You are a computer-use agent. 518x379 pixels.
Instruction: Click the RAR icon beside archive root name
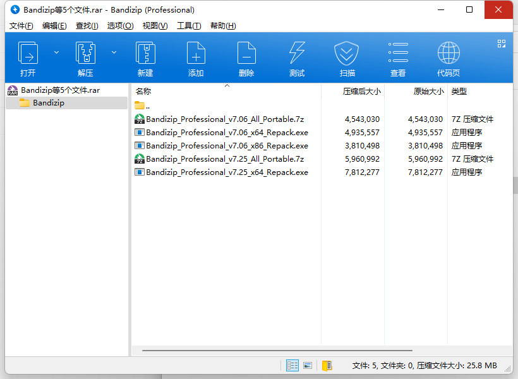click(x=13, y=90)
